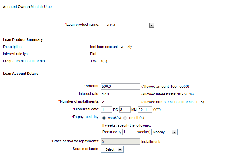Click the Loan Account Details heading

point(21,74)
